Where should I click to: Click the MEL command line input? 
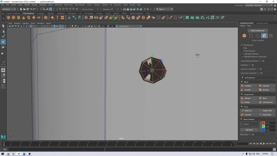tap(57, 149)
